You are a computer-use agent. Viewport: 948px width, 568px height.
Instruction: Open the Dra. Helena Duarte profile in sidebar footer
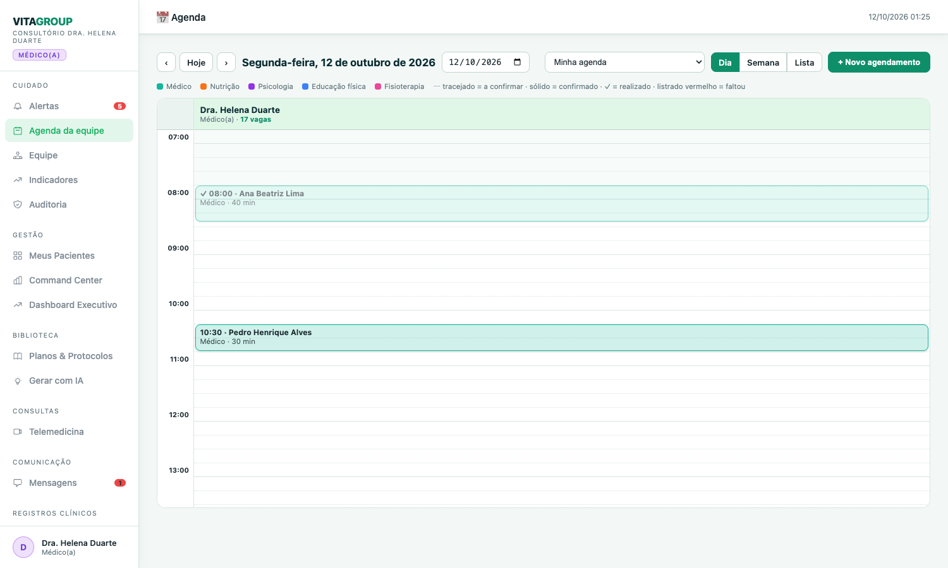[70, 547]
